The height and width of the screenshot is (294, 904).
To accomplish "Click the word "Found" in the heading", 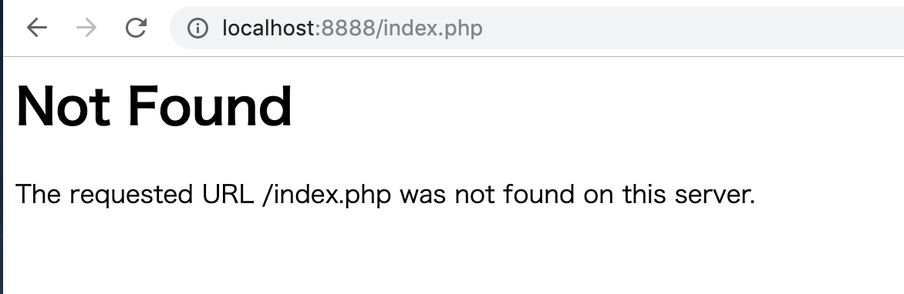I will pyautogui.click(x=210, y=106).
